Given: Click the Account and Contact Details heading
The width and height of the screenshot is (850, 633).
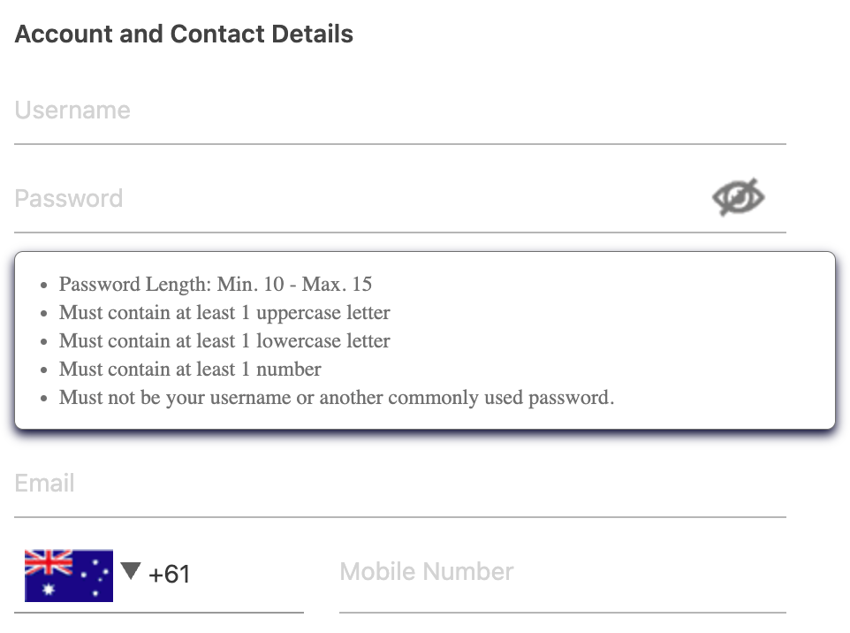Looking at the screenshot, I should click(x=184, y=34).
